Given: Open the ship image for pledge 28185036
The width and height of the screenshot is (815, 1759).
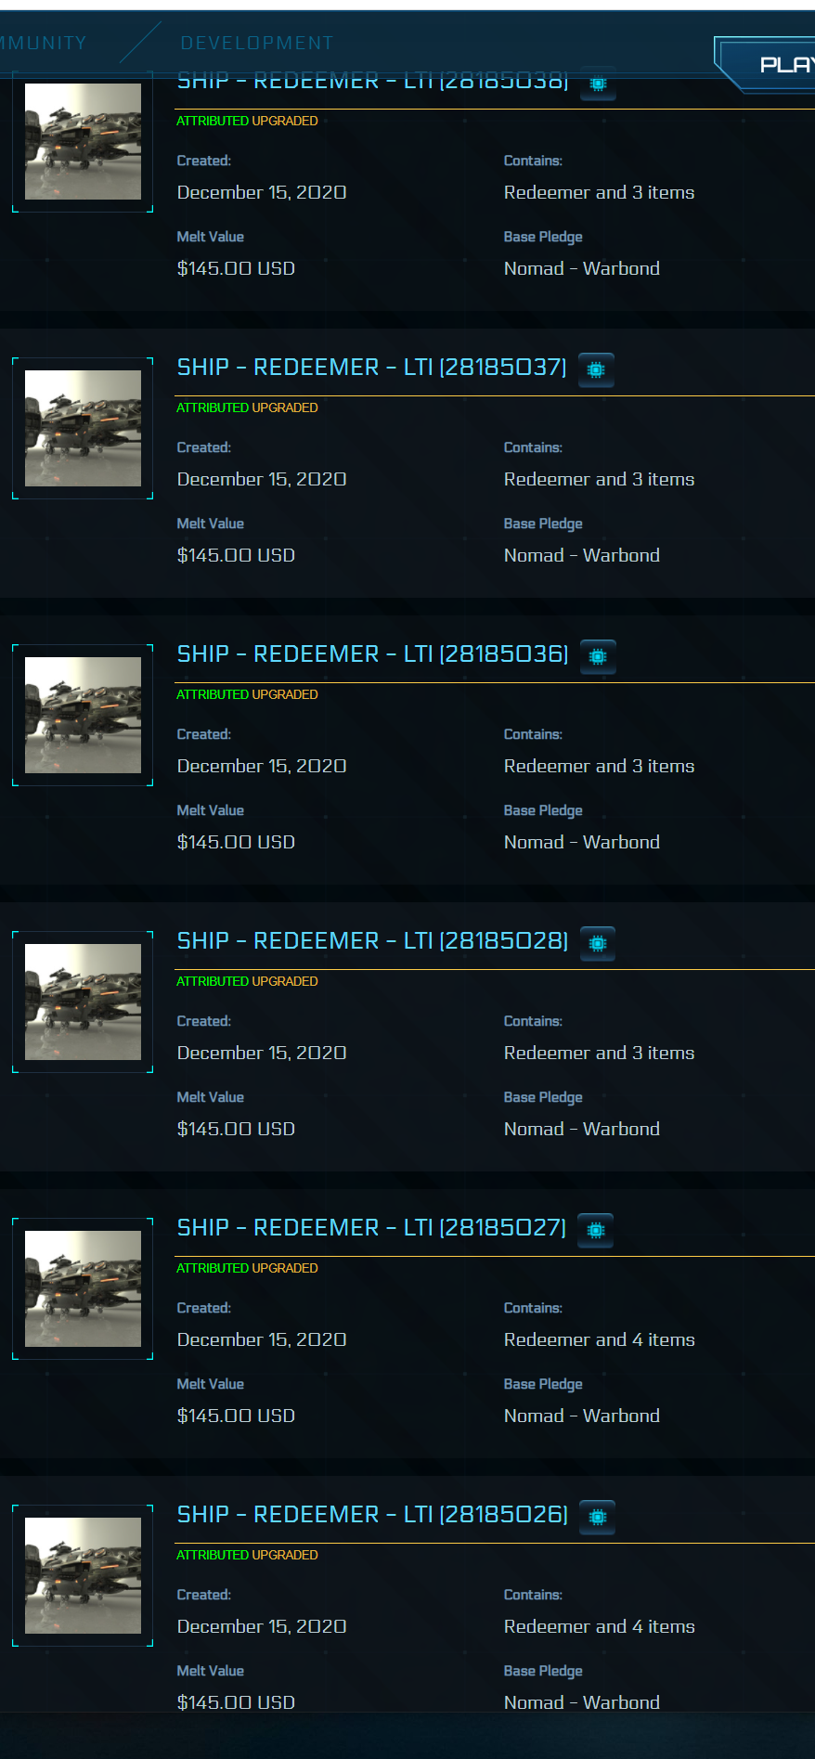Looking at the screenshot, I should tap(83, 715).
